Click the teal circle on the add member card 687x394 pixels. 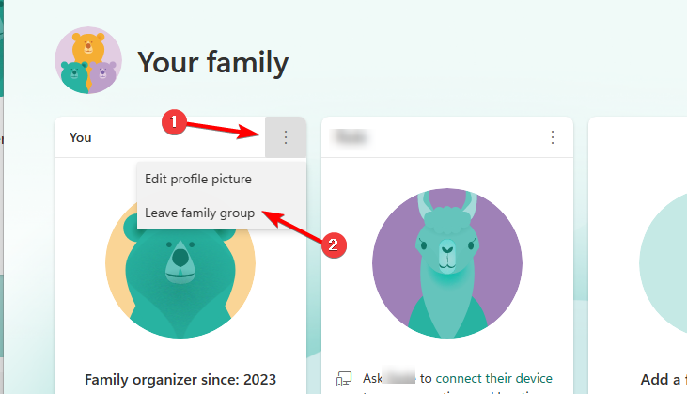(x=663, y=254)
